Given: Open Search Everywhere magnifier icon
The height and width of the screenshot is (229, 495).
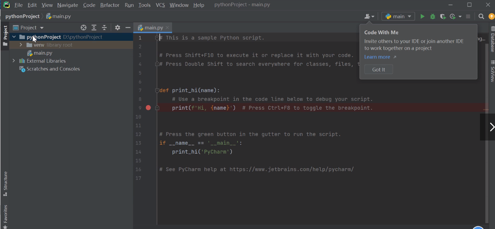Looking at the screenshot, I should click(481, 17).
